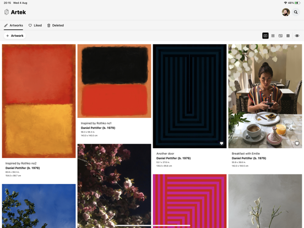Screen dimensions: 304x228
Task: Toggle the eye visibility icon
Action: (297, 36)
